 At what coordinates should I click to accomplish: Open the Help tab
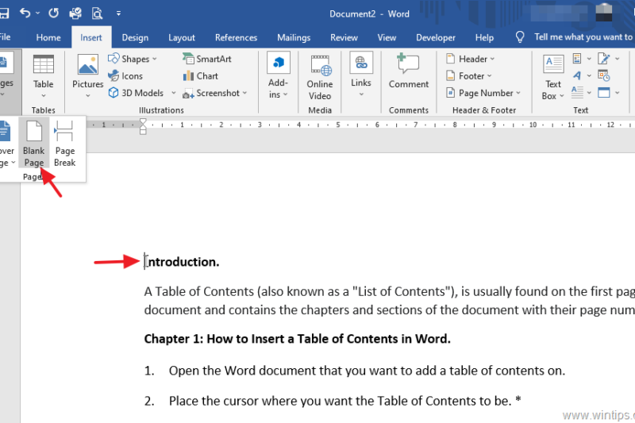(484, 37)
